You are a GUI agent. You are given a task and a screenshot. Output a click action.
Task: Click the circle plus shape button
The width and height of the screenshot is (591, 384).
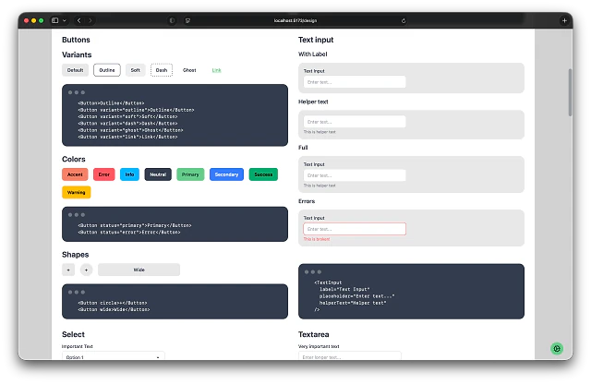[86, 270]
